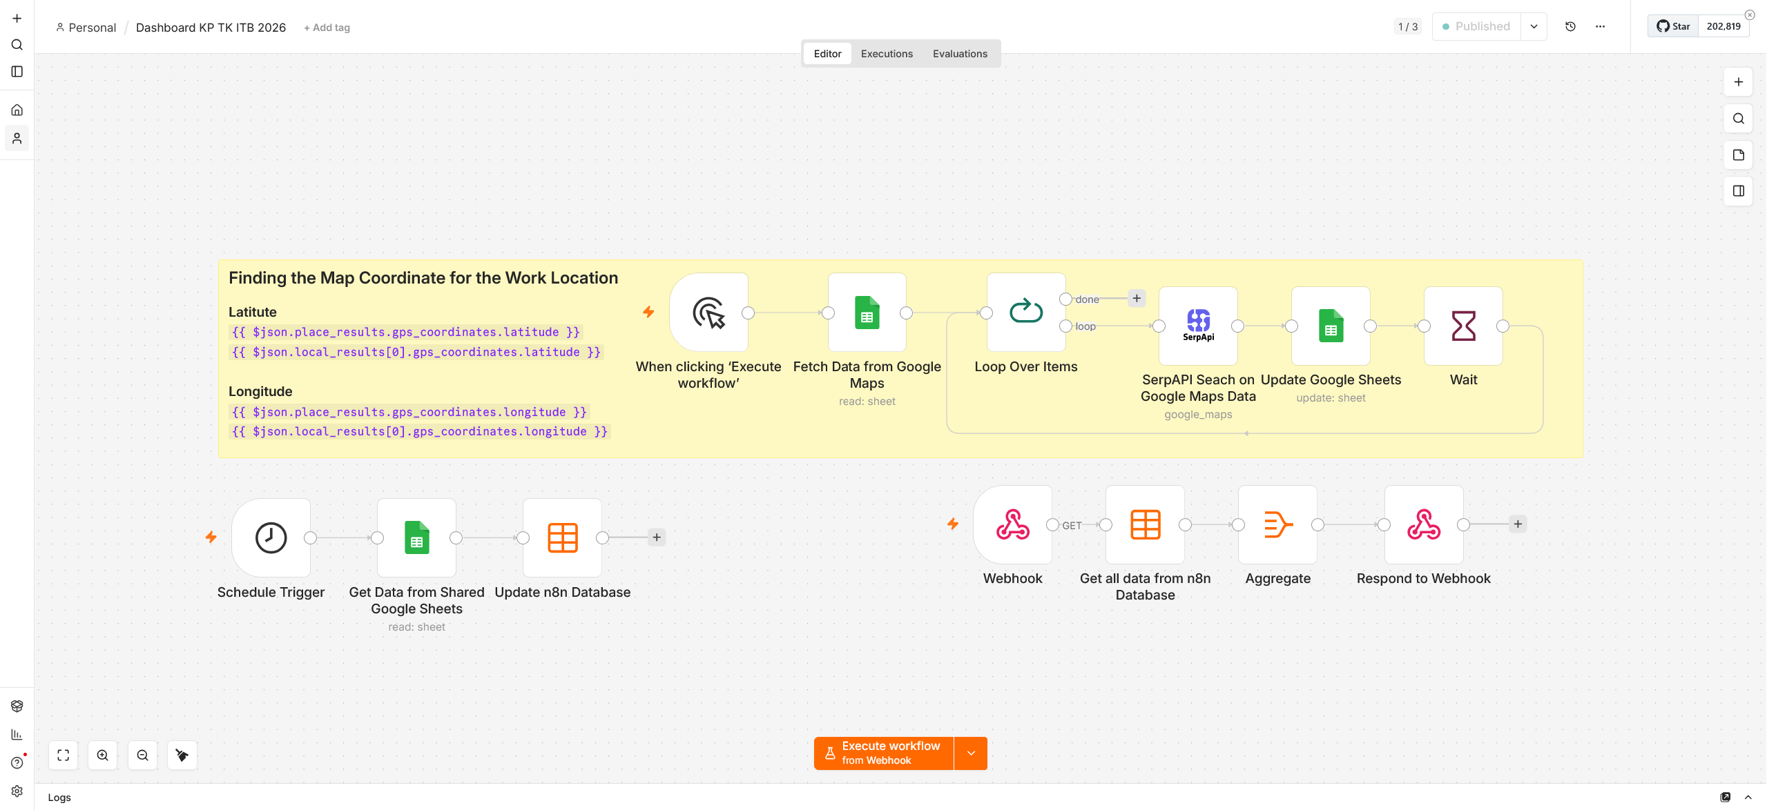
Task: Open the Respond to Webhook node
Action: click(x=1423, y=524)
